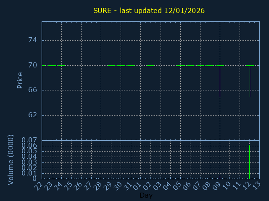269x201 pixels.
Task: Click the day 05 x-axis tick label
Action: [x=177, y=185]
